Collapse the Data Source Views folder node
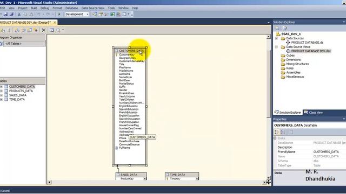346x194 pixels. click(276, 47)
